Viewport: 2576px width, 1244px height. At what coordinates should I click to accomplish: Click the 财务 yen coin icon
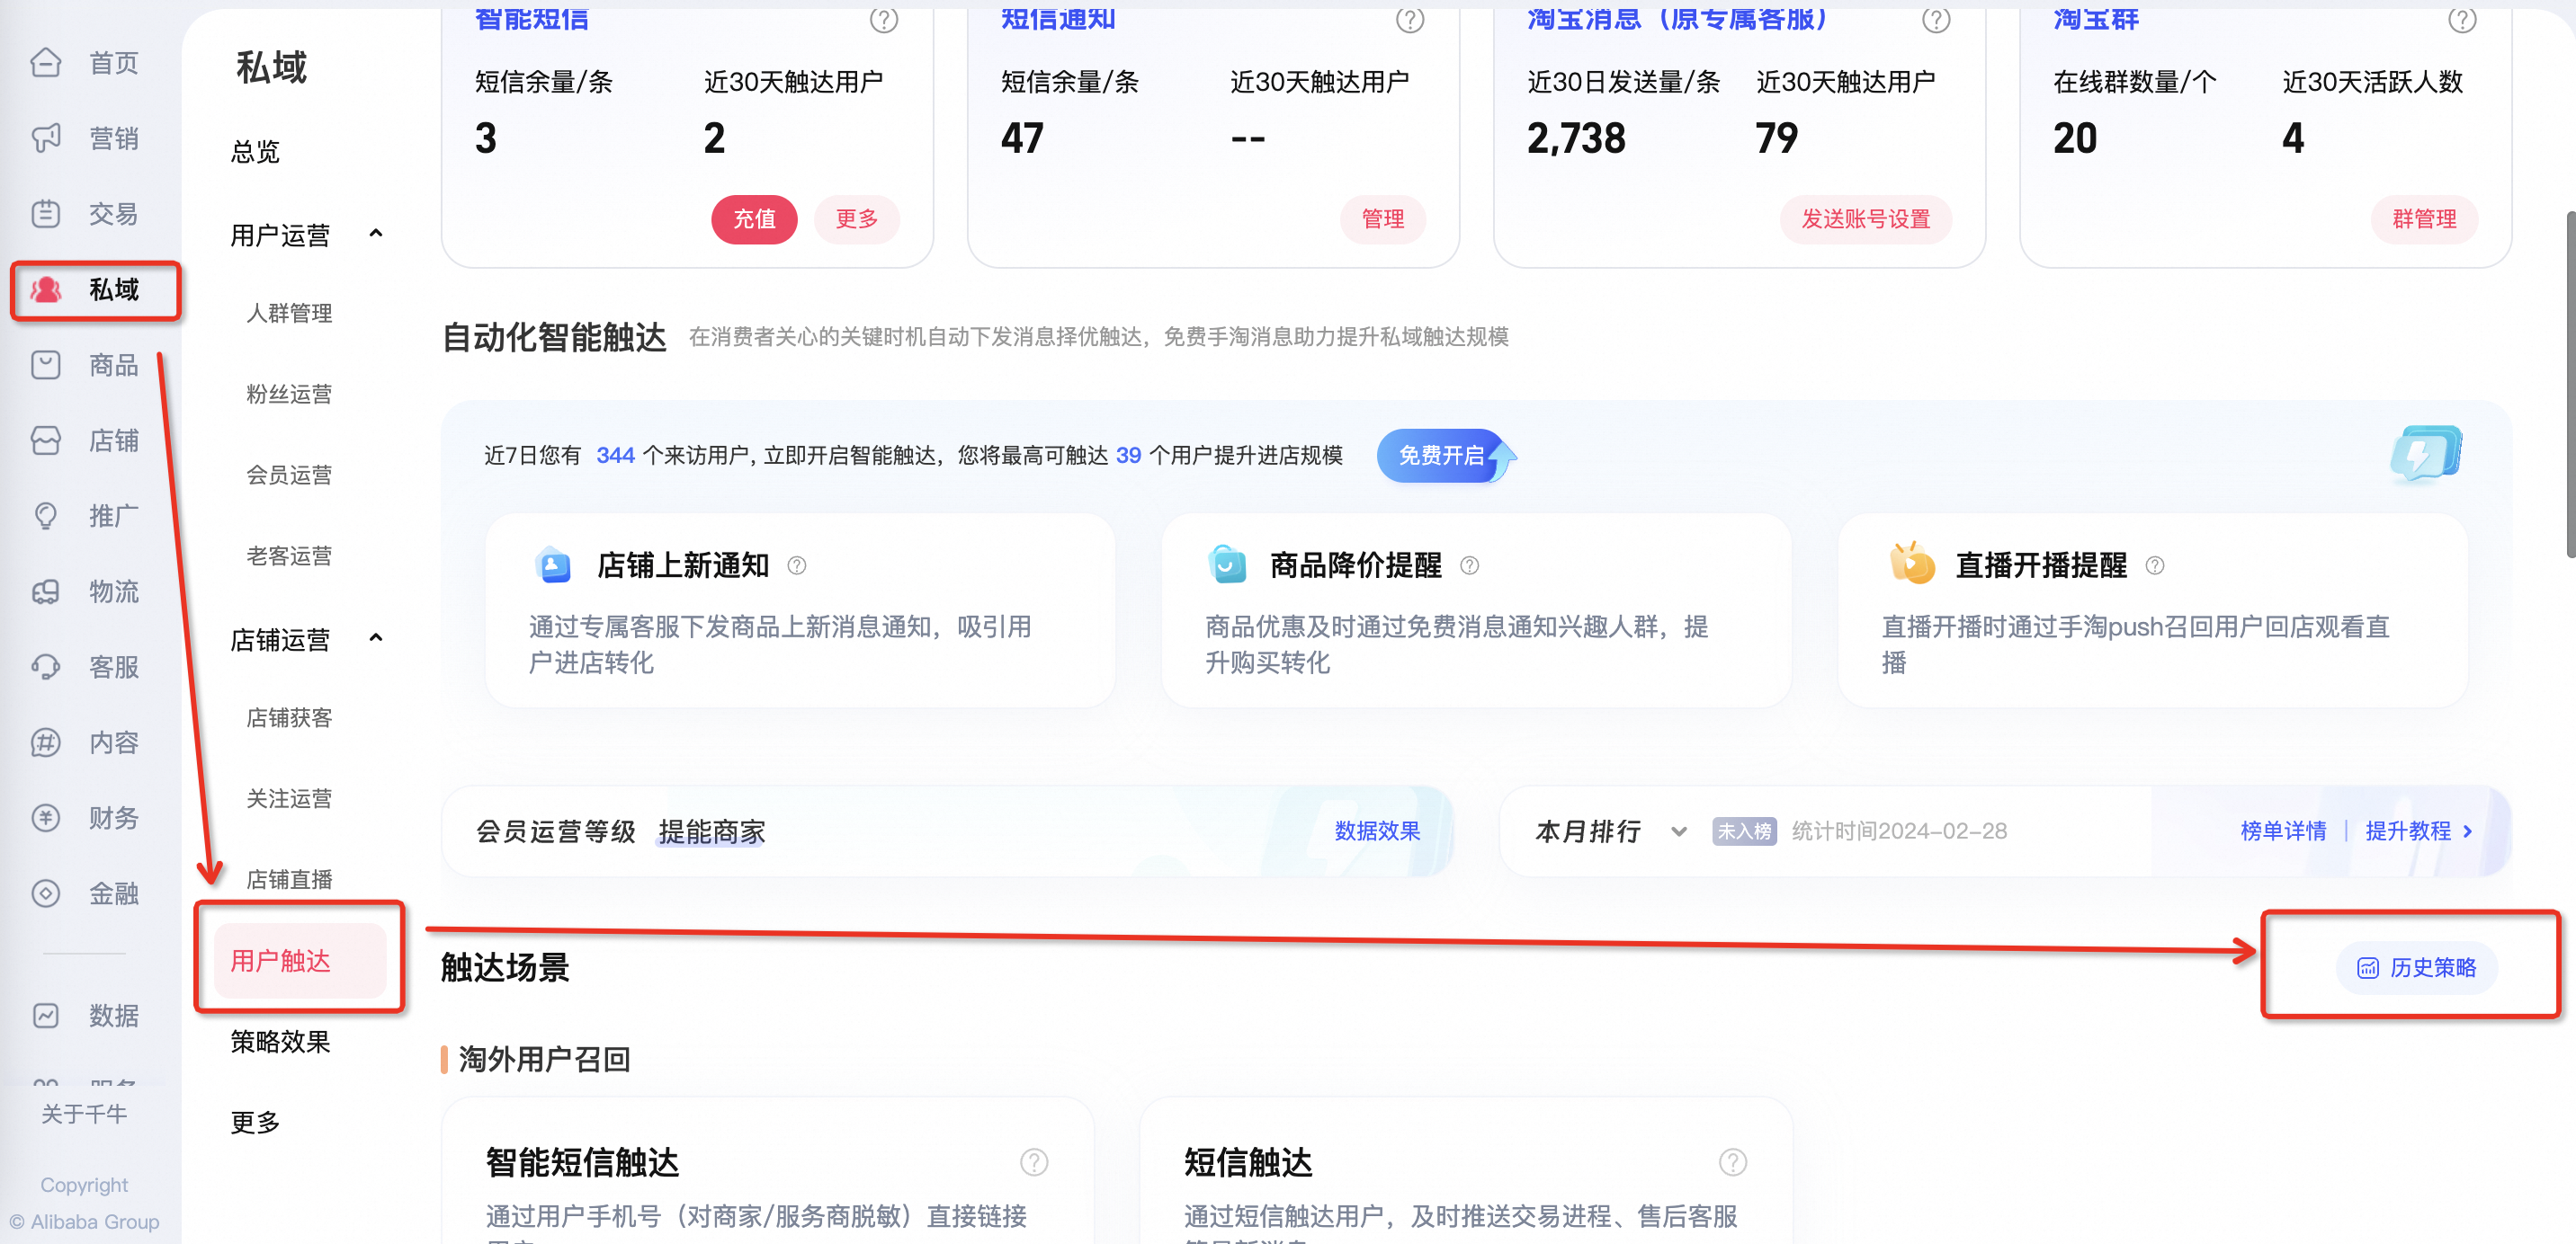coord(45,818)
